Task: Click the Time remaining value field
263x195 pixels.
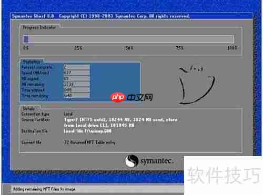Action: (x=77, y=95)
